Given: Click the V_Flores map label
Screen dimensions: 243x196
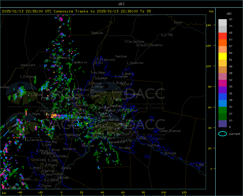Looking at the screenshot, I should point(45,186).
